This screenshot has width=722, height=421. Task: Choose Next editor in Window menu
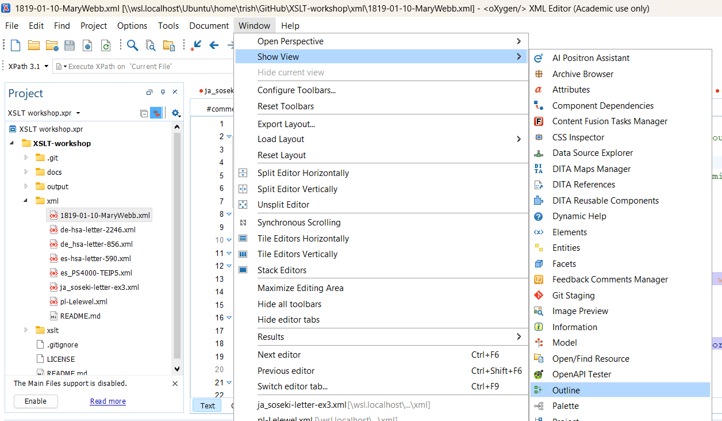click(381, 355)
